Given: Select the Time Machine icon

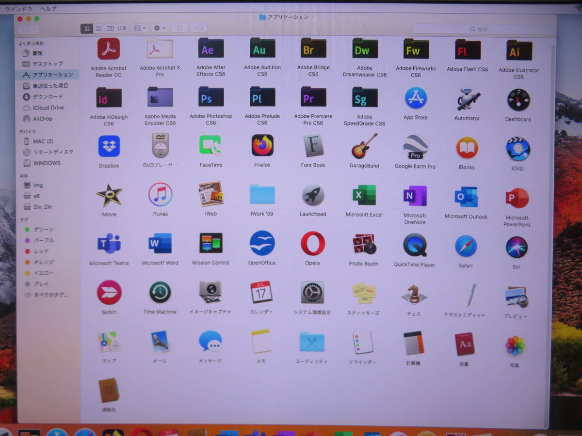Looking at the screenshot, I should point(160,293).
